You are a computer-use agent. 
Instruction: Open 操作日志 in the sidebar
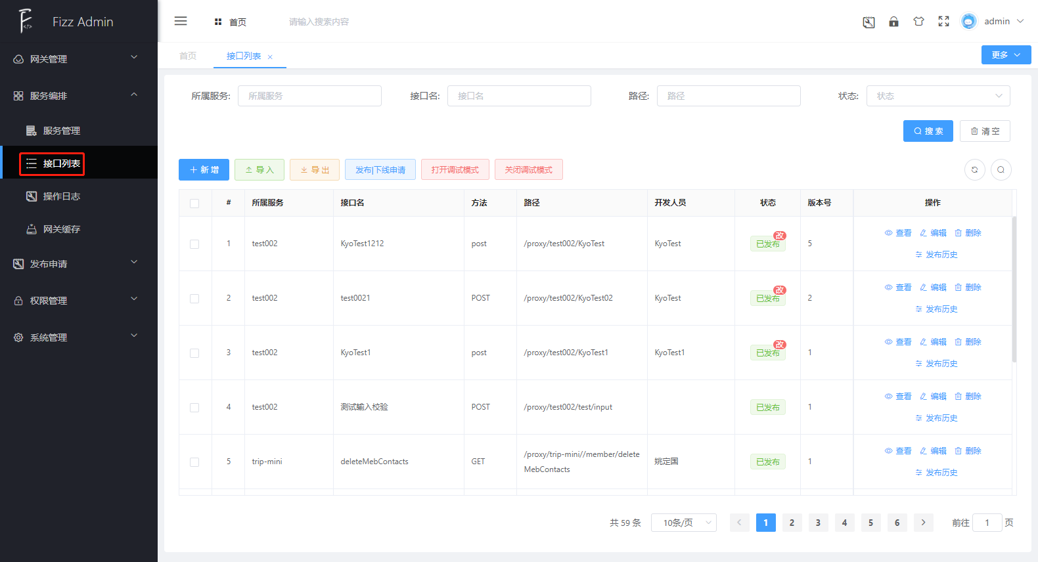pyautogui.click(x=79, y=196)
